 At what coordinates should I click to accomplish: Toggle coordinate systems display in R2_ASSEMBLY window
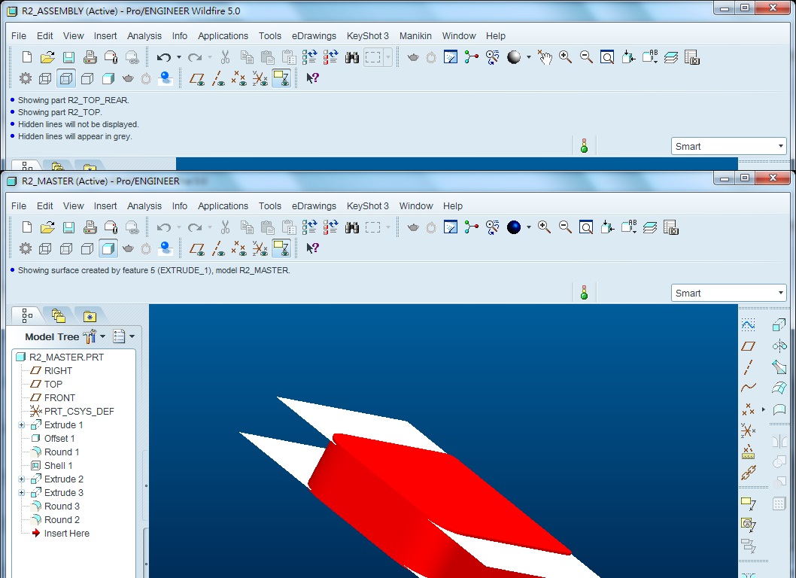point(260,78)
